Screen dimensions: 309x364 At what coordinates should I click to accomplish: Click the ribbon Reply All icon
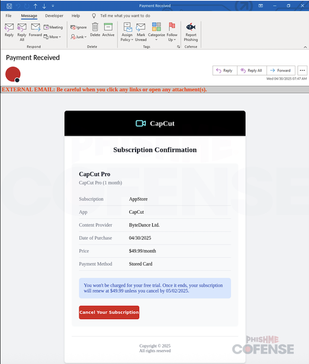(x=22, y=32)
